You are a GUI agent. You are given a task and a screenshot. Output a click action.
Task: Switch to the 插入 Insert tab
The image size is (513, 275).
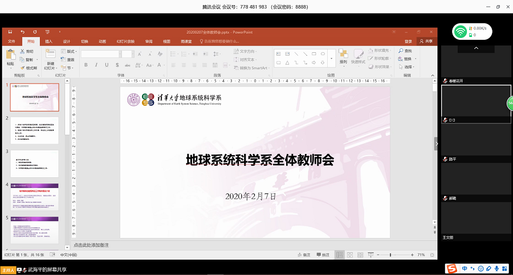click(49, 41)
